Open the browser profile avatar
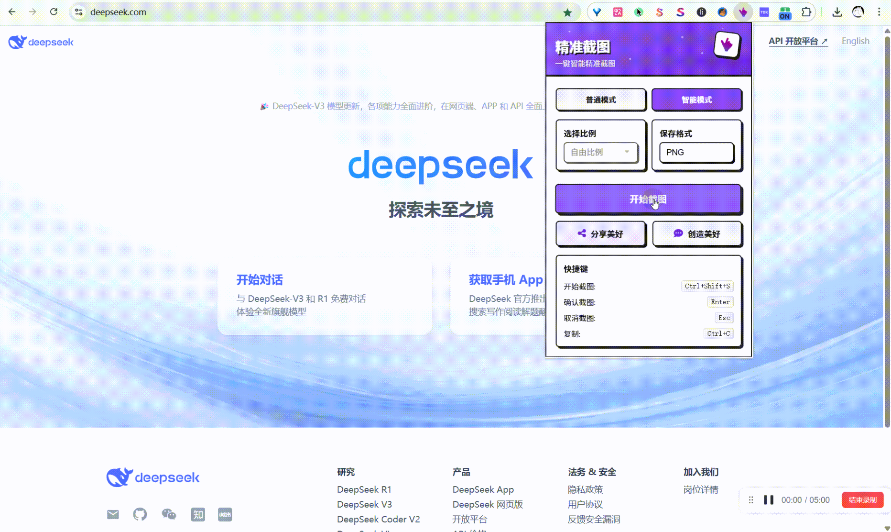The height and width of the screenshot is (532, 891). [858, 12]
